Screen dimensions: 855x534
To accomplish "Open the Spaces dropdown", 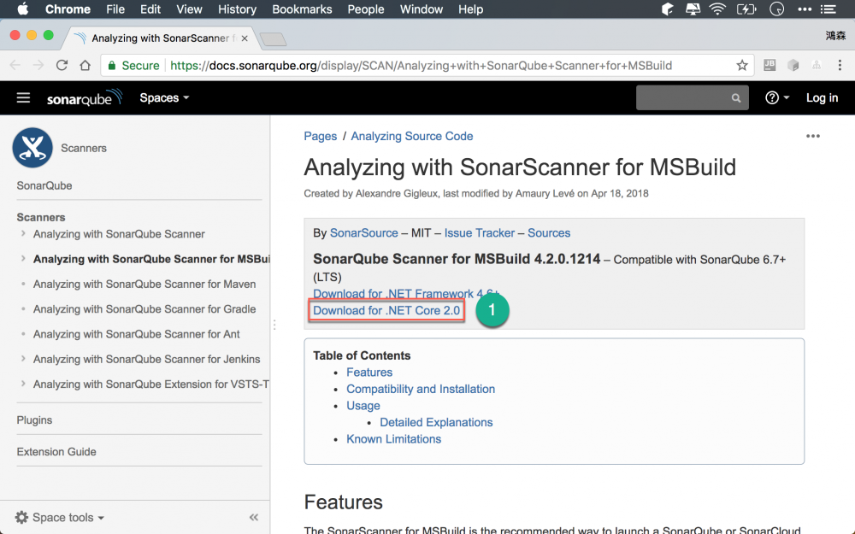I will [163, 97].
